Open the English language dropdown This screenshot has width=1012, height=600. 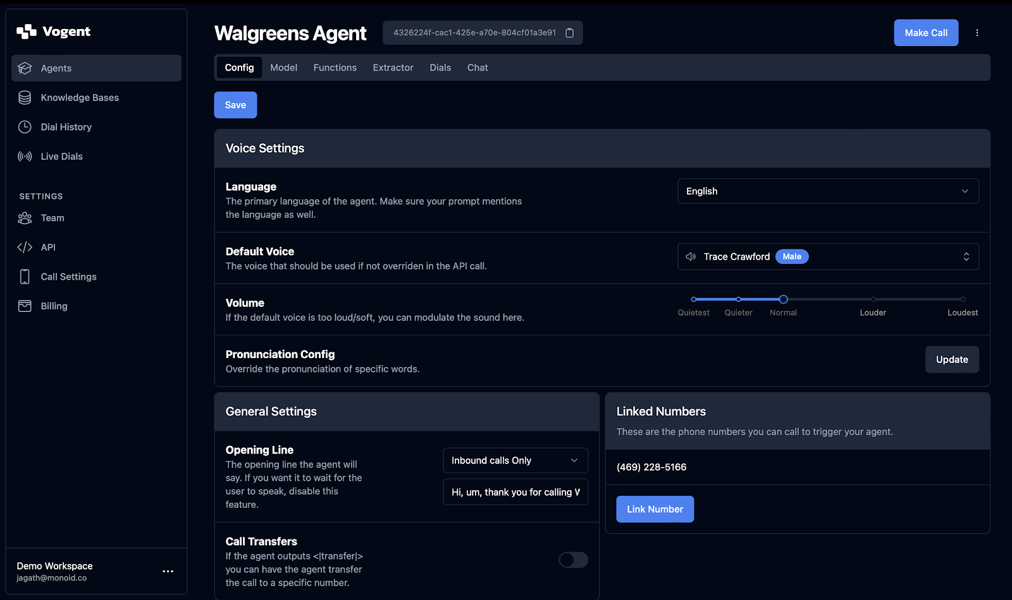click(828, 191)
